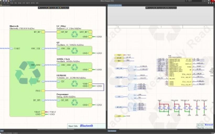
Task: Click the GND sheet entry on Q1 block
Action: [90, 53]
